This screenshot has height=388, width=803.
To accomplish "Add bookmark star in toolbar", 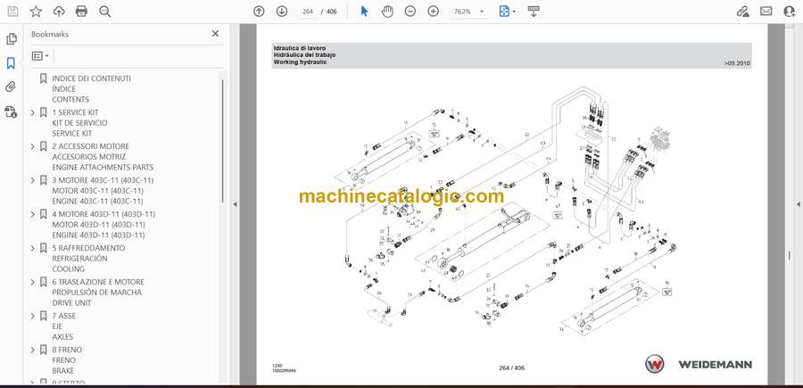I will (36, 12).
